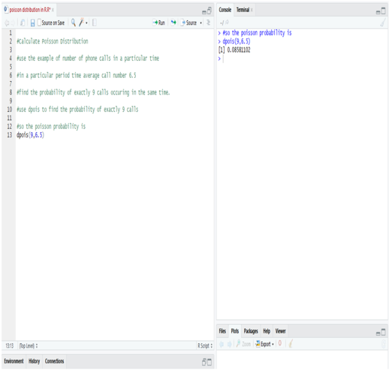Switch to the History tab
The width and height of the screenshot is (392, 370).
click(34, 361)
